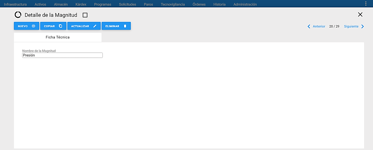Click the COPIAR button
The height and width of the screenshot is (150, 373).
click(x=53, y=26)
